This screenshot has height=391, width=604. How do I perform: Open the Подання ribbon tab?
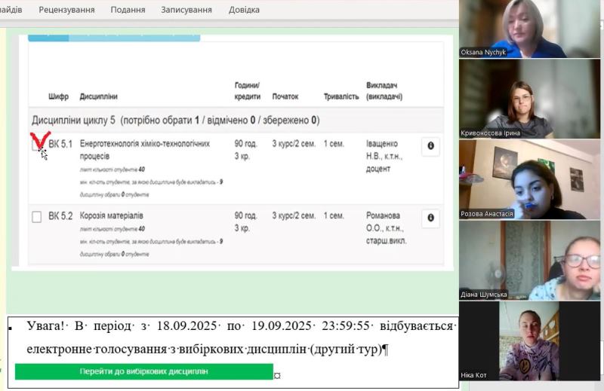(128, 10)
